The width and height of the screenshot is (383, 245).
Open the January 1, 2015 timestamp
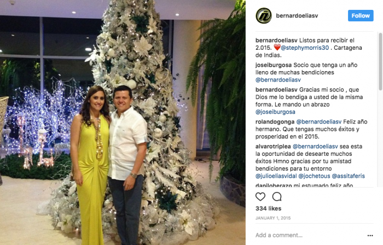(x=273, y=218)
